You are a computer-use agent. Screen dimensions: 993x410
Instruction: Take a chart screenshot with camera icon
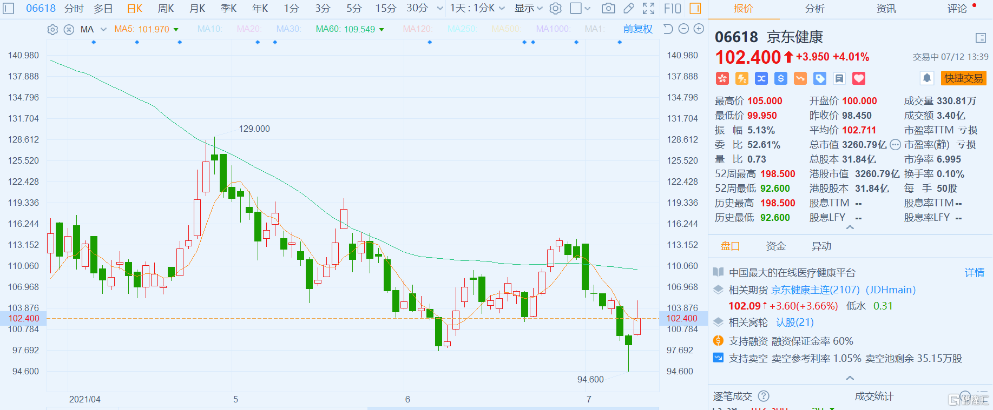[608, 8]
